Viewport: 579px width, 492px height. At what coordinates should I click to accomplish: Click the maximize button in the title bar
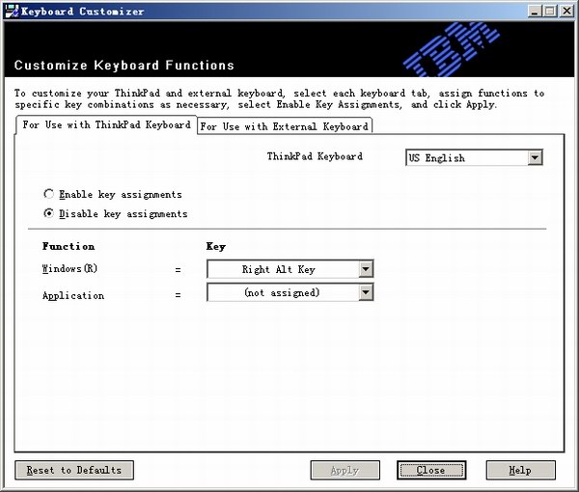[549, 11]
